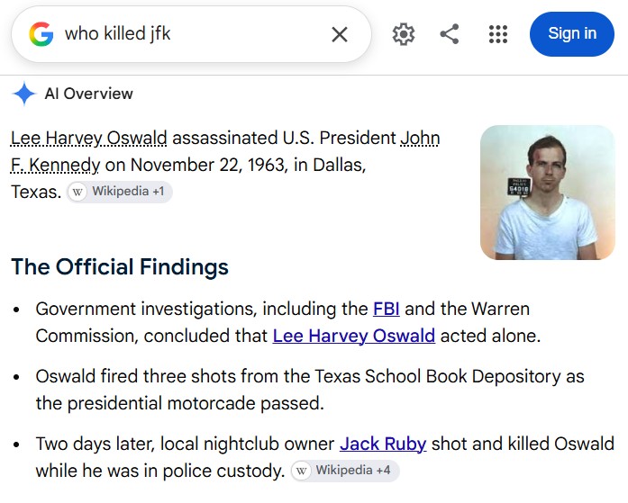Image resolution: width=628 pixels, height=503 pixels.
Task: Open the Wikipedia +1 source chip
Action: point(119,192)
